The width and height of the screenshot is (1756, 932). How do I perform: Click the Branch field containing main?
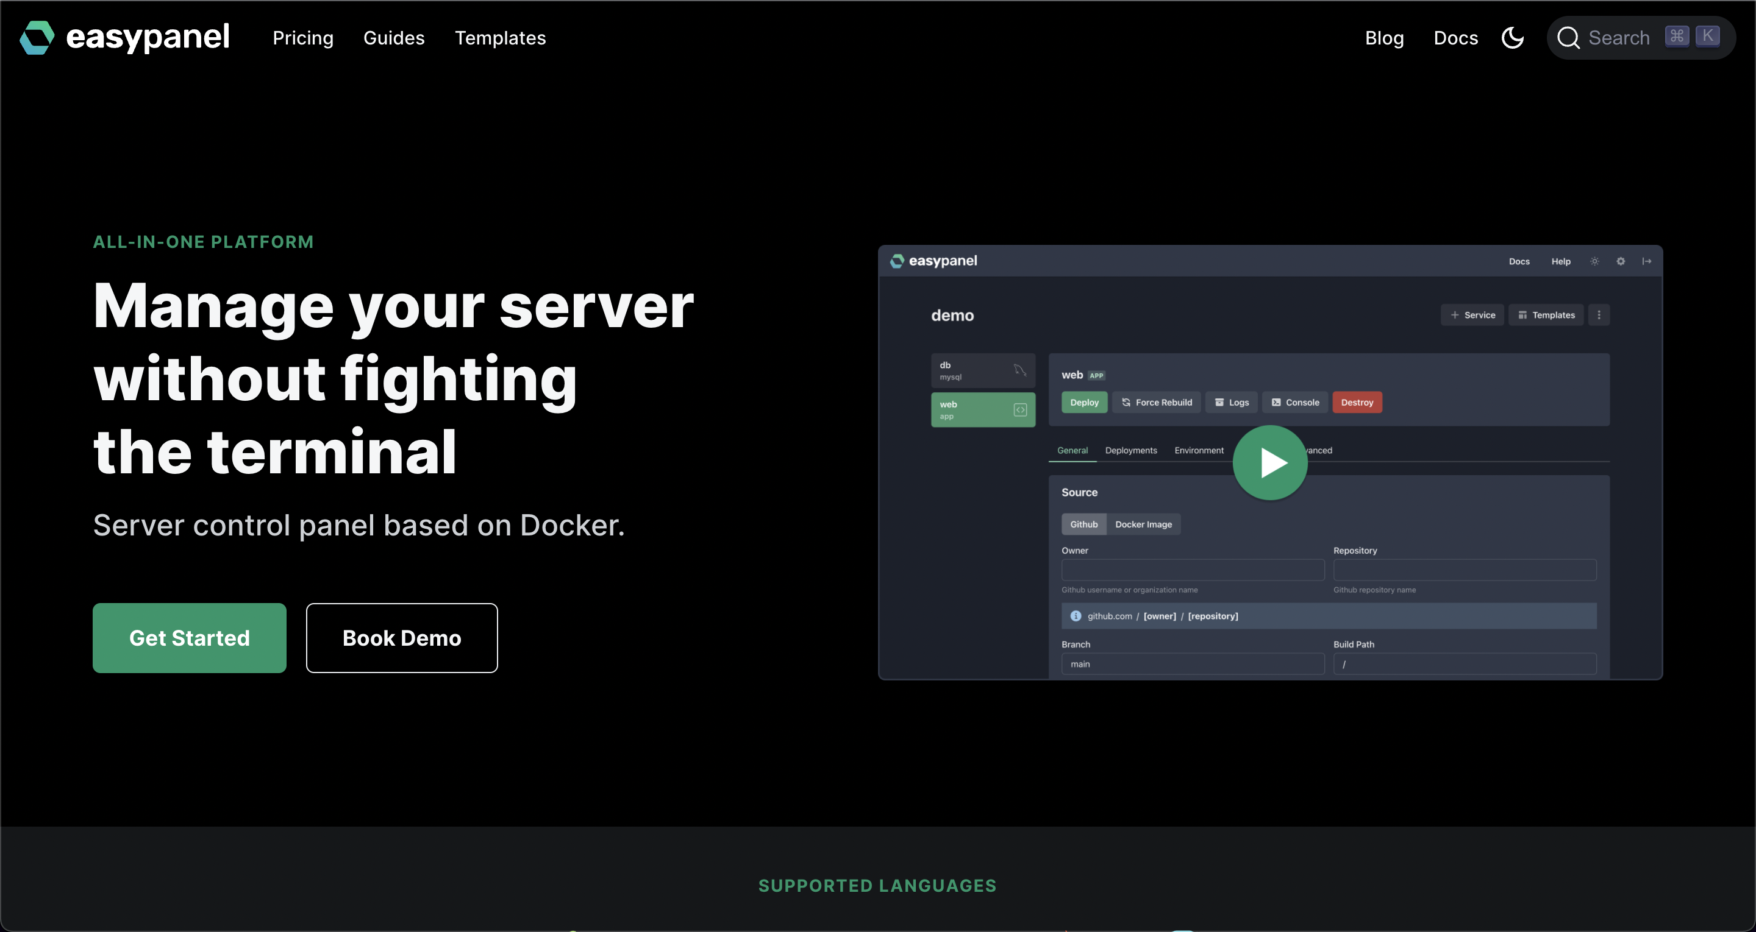coord(1193,663)
